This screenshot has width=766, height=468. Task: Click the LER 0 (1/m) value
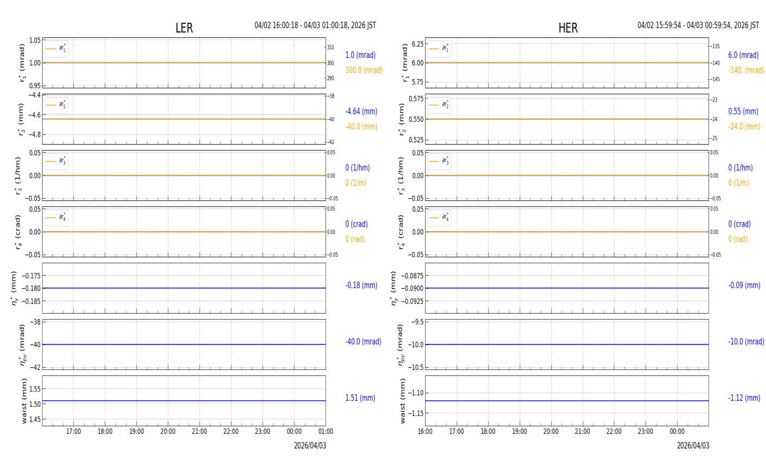tap(356, 183)
